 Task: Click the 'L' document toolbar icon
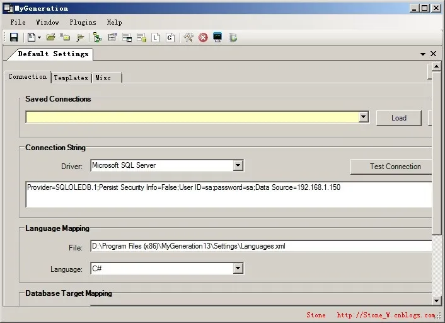click(156, 37)
